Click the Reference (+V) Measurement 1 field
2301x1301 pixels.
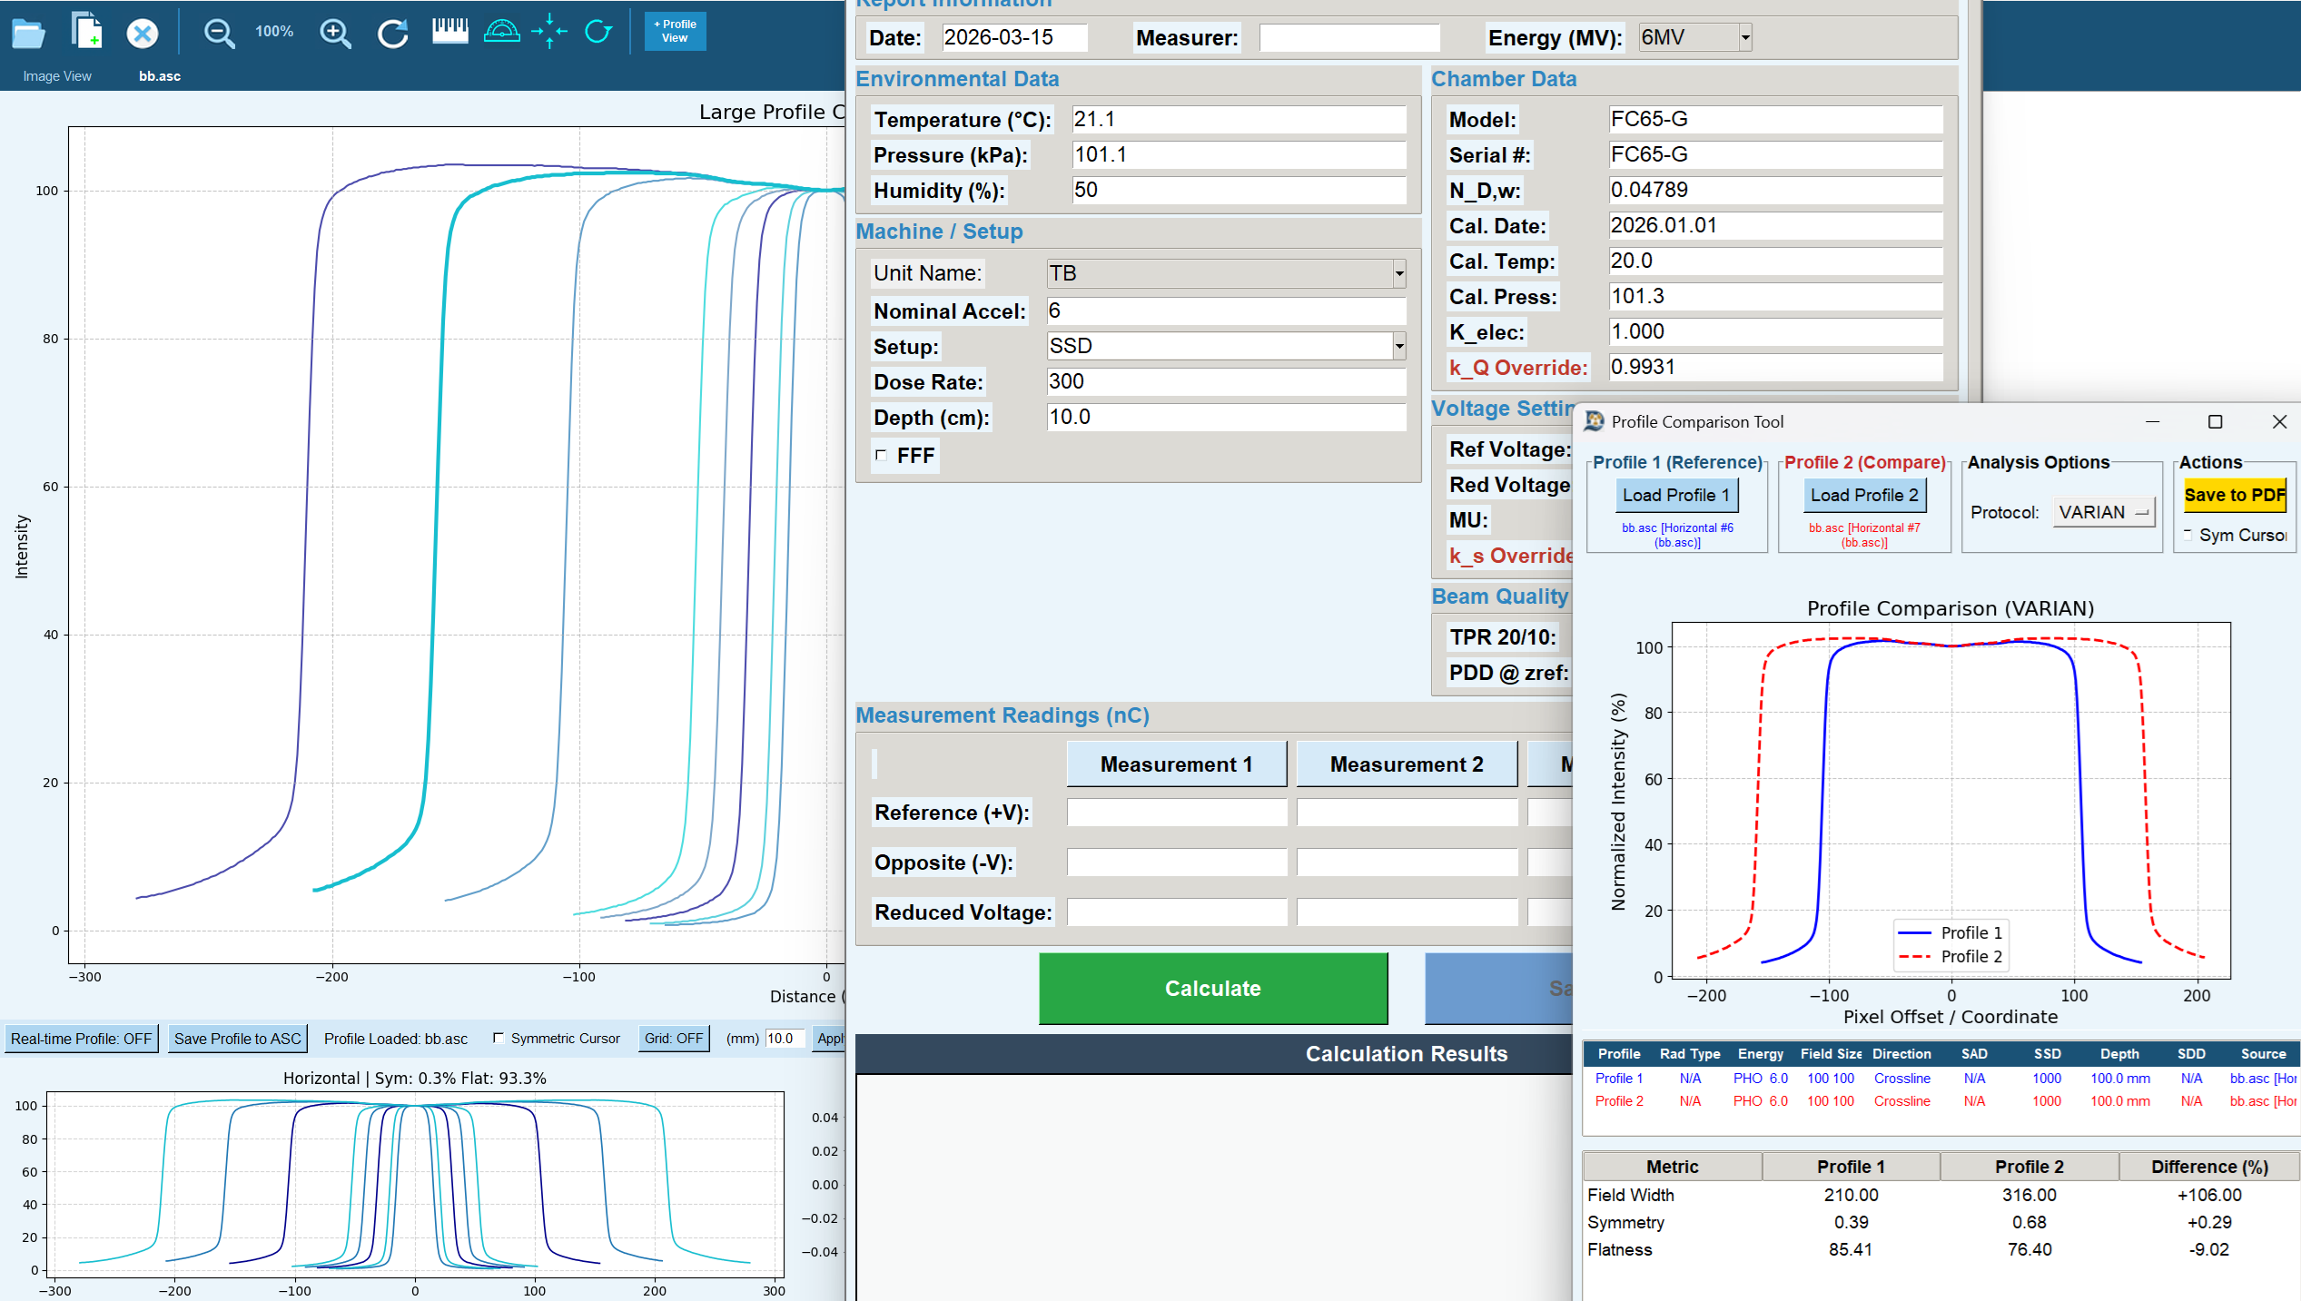(1177, 813)
